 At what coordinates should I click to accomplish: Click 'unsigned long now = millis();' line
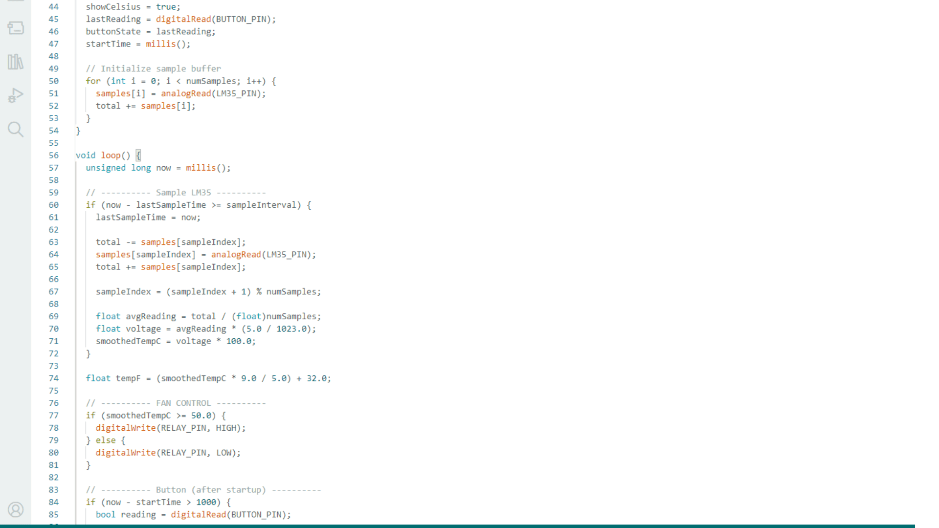coord(158,168)
